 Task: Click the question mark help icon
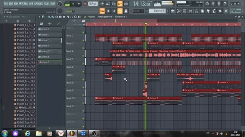point(225,3)
